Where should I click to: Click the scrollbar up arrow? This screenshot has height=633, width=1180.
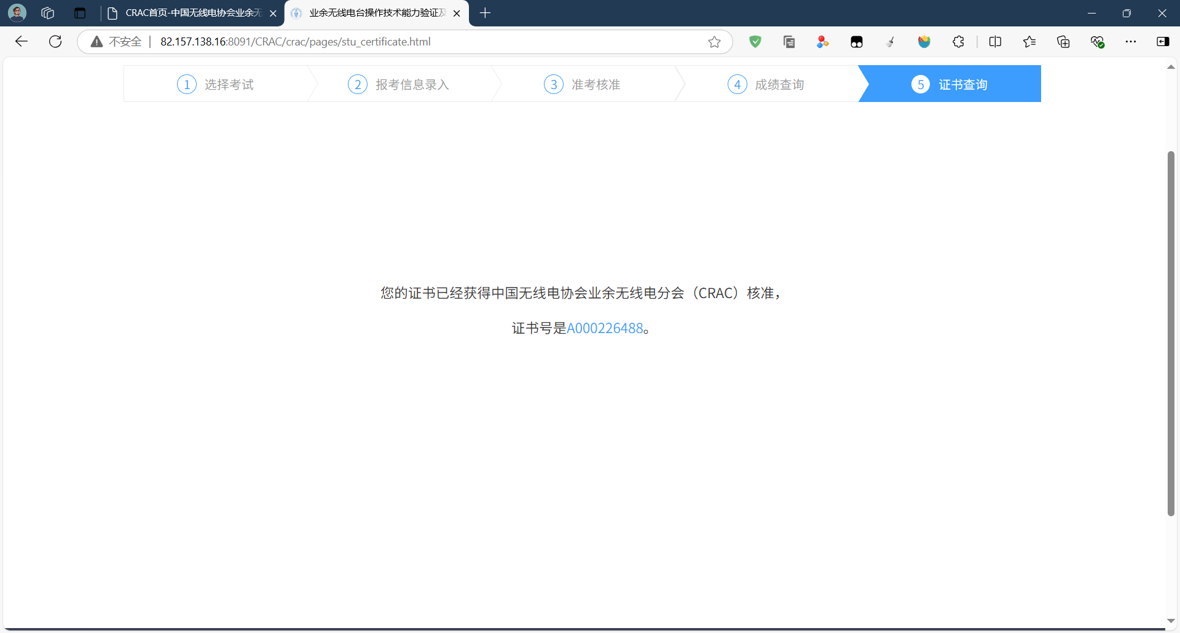(1171, 67)
